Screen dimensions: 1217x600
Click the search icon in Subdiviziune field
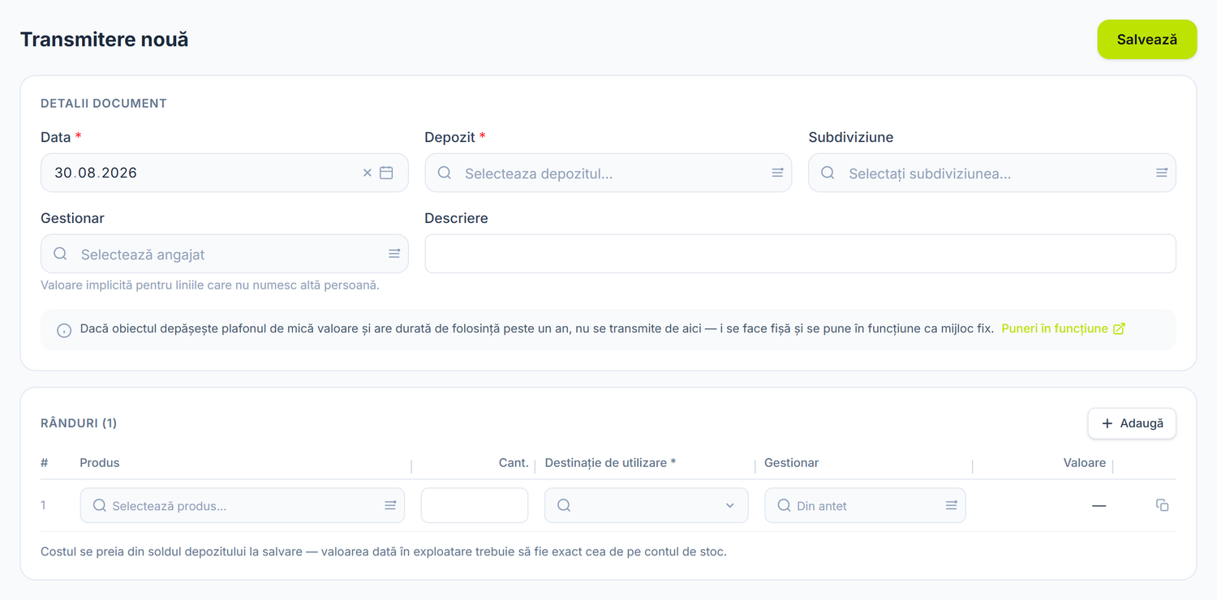828,173
